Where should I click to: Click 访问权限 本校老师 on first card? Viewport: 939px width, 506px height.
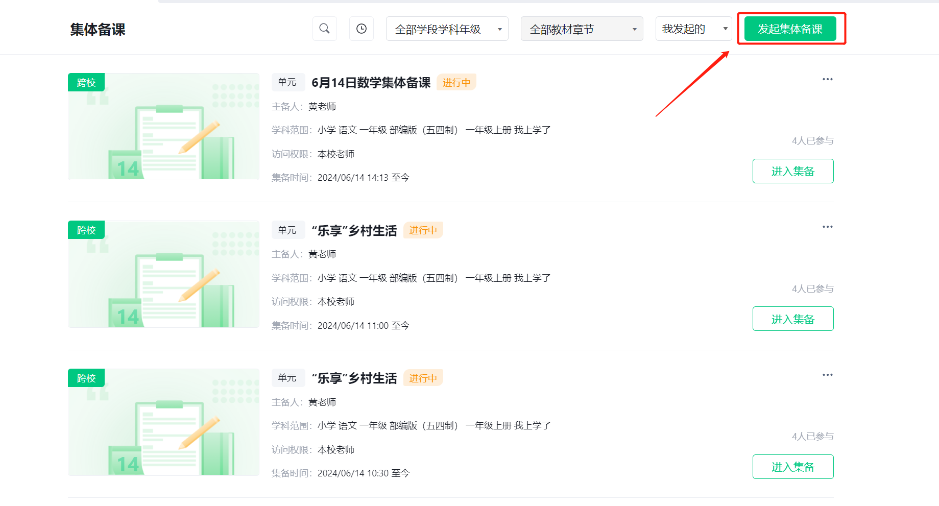(313, 154)
